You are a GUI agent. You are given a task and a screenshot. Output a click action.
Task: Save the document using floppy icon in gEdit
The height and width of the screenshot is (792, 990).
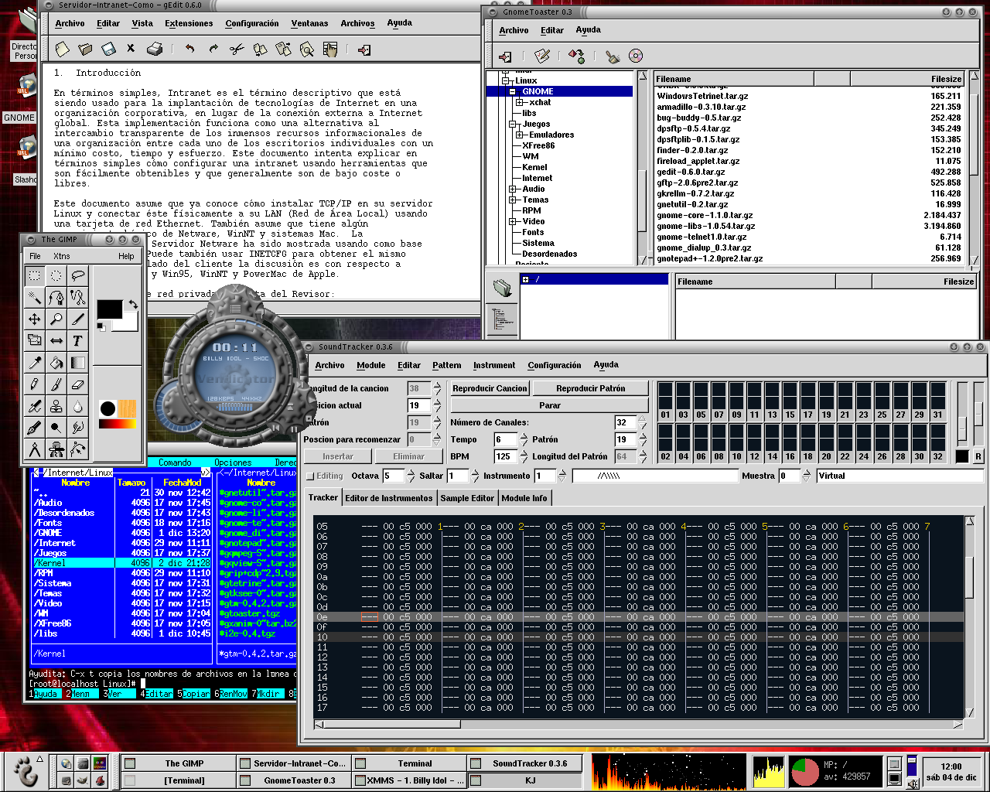(x=108, y=49)
